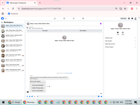Reply to the message with arrow icon
140x105 pixels.
49,86
